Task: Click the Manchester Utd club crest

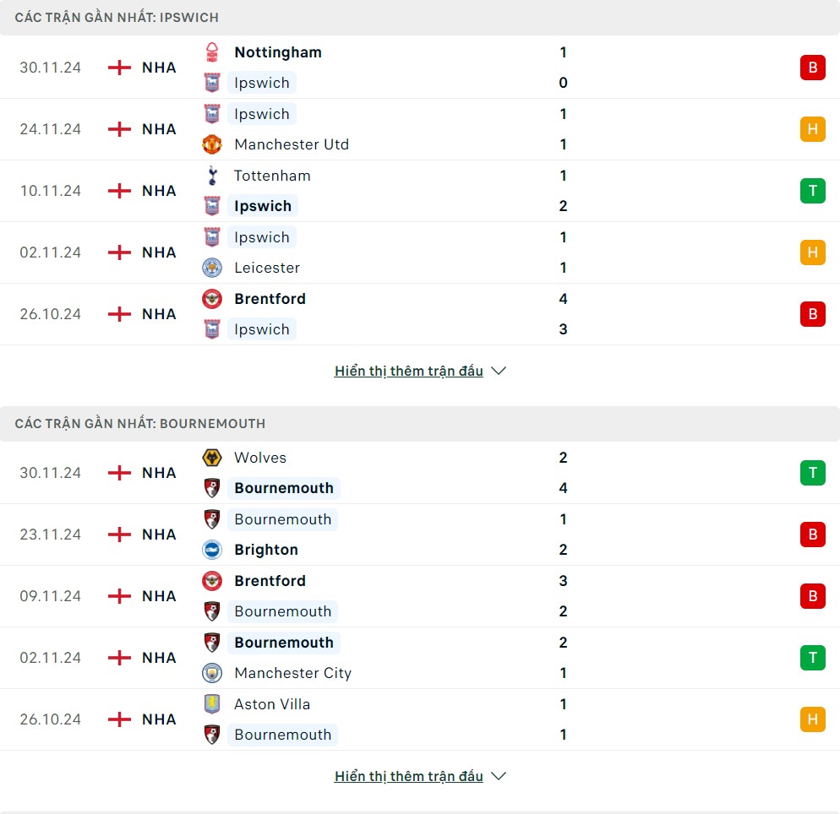Action: coord(212,144)
